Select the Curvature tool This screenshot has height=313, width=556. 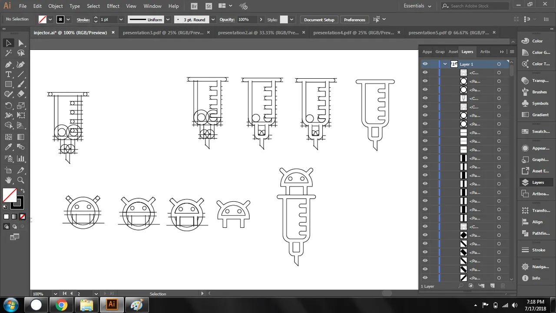pyautogui.click(x=21, y=64)
